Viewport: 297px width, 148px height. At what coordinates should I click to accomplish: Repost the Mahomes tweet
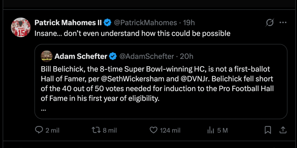96,130
